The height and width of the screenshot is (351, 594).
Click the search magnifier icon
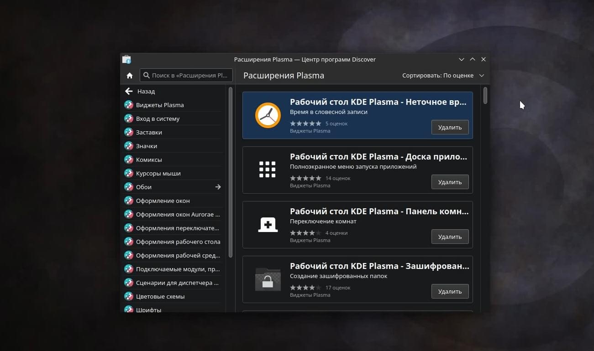[x=146, y=75]
